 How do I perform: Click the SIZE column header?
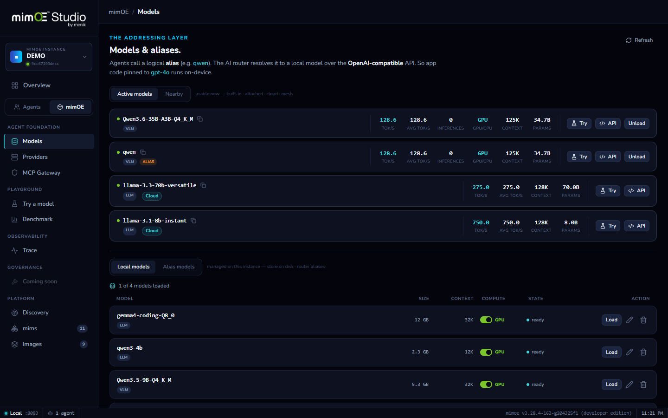point(424,299)
